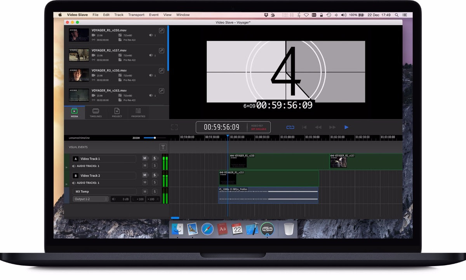Open Video Slave app in the Dock
This screenshot has height=280, width=466.
pos(267,229)
